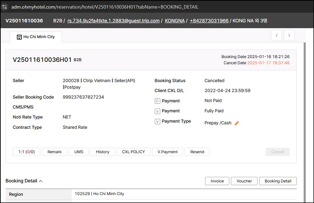Select the Ho Chi Minh City tab
Viewport: 314px width, 203px height.
coord(36,37)
